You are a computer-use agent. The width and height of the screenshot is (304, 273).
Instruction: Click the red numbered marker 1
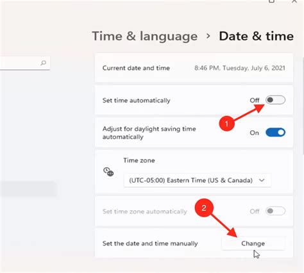pyautogui.click(x=226, y=123)
